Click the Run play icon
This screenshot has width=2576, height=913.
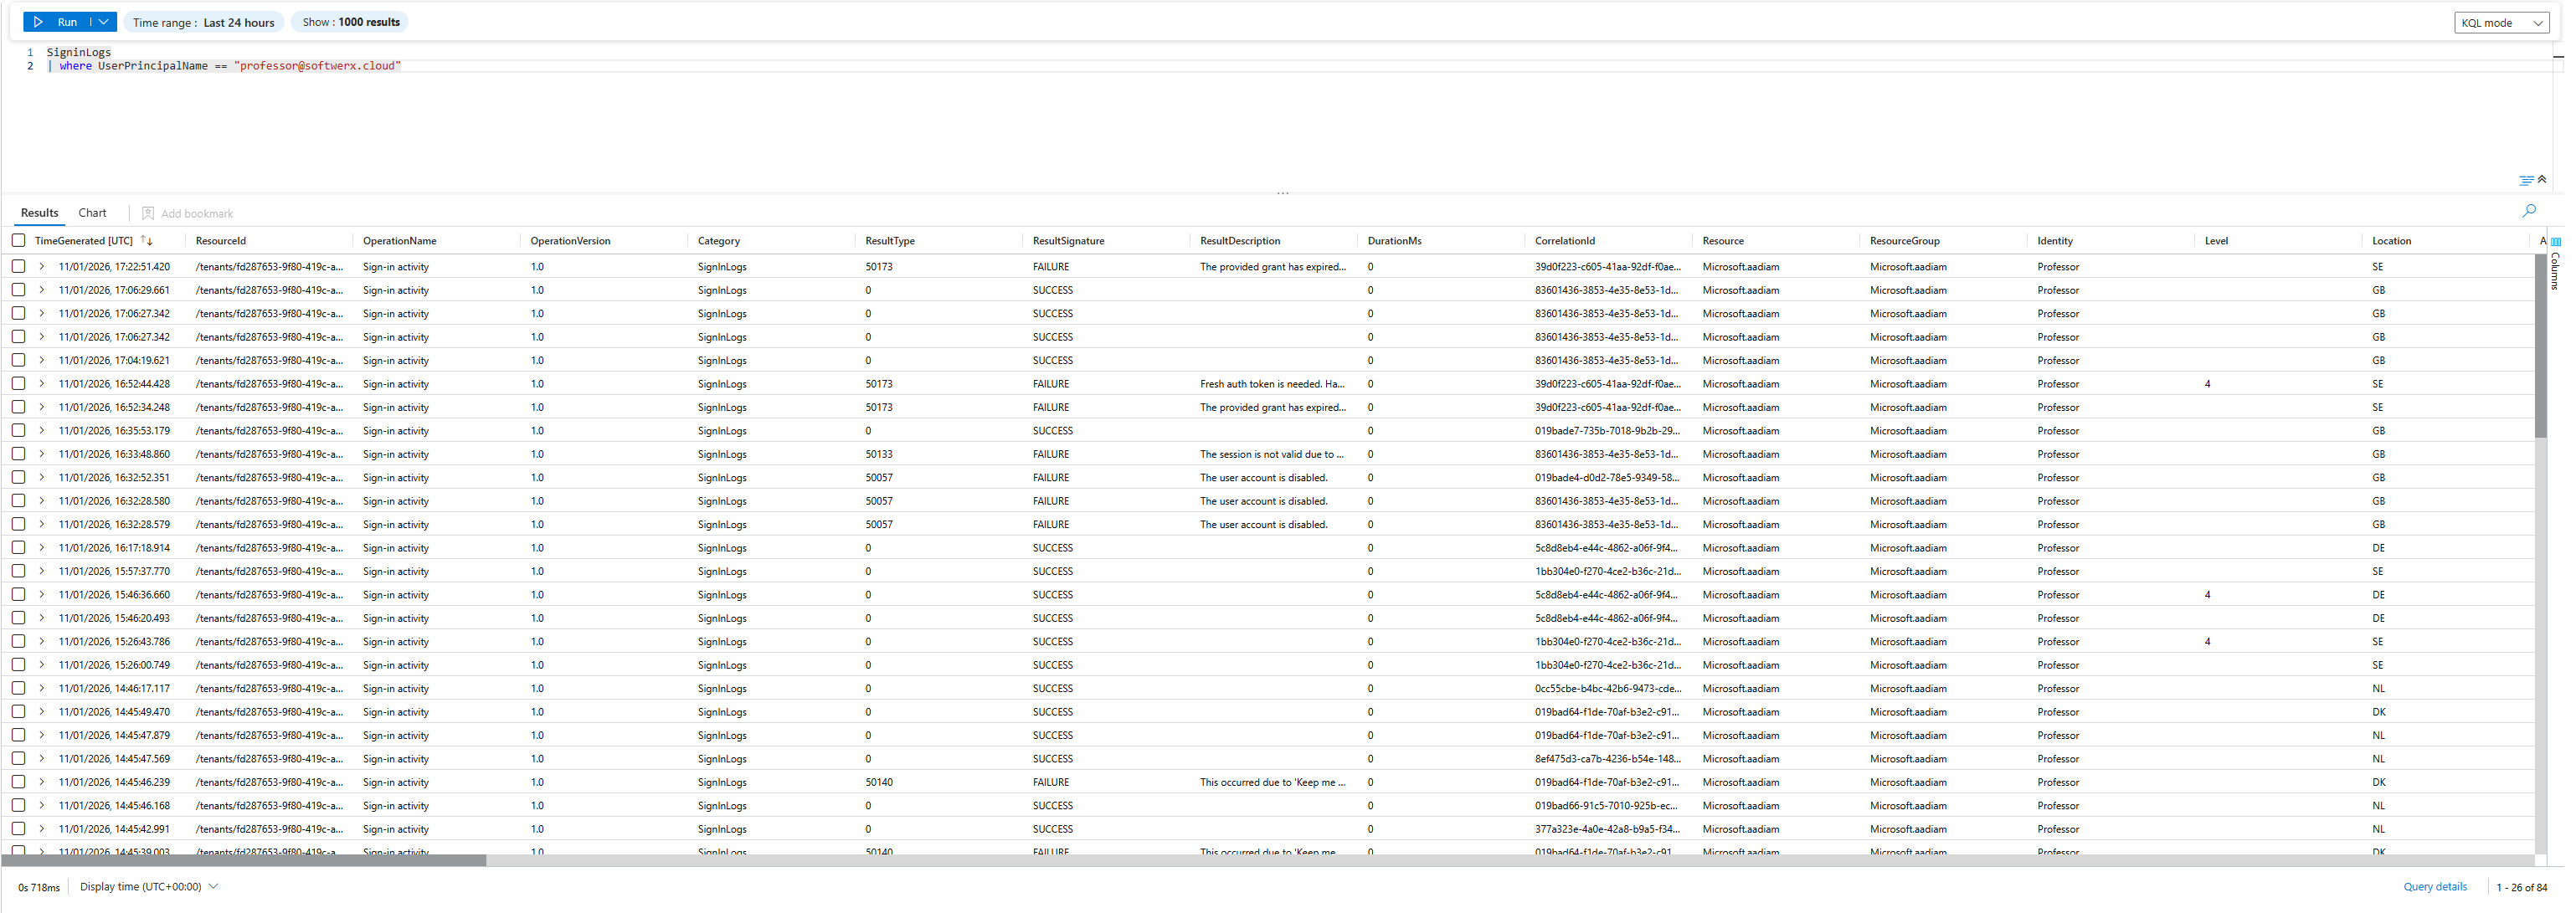click(x=38, y=22)
